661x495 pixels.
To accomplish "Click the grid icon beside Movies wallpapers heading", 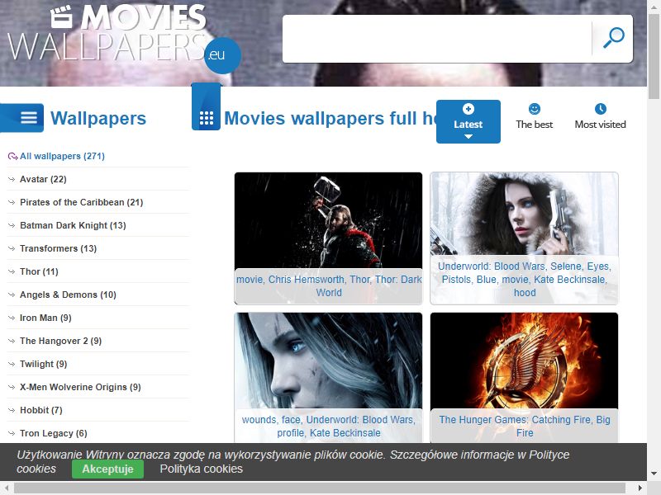I will [x=206, y=118].
